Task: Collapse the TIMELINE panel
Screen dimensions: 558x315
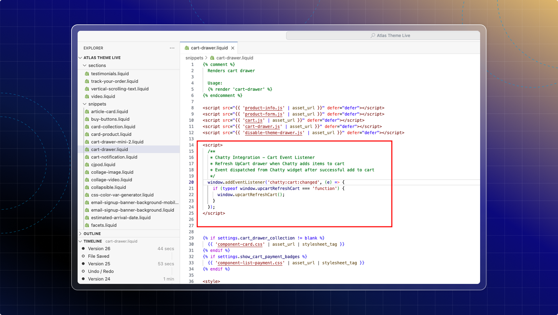Action: point(81,241)
